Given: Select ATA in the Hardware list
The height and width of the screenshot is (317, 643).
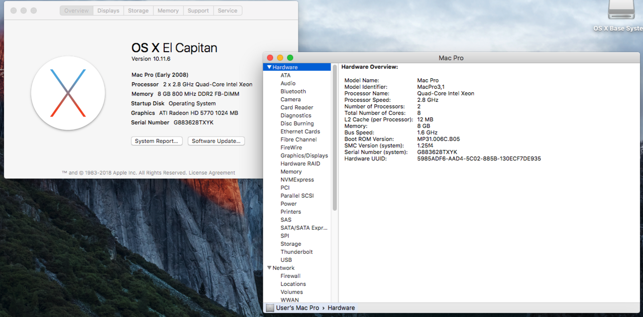Looking at the screenshot, I should (285, 75).
